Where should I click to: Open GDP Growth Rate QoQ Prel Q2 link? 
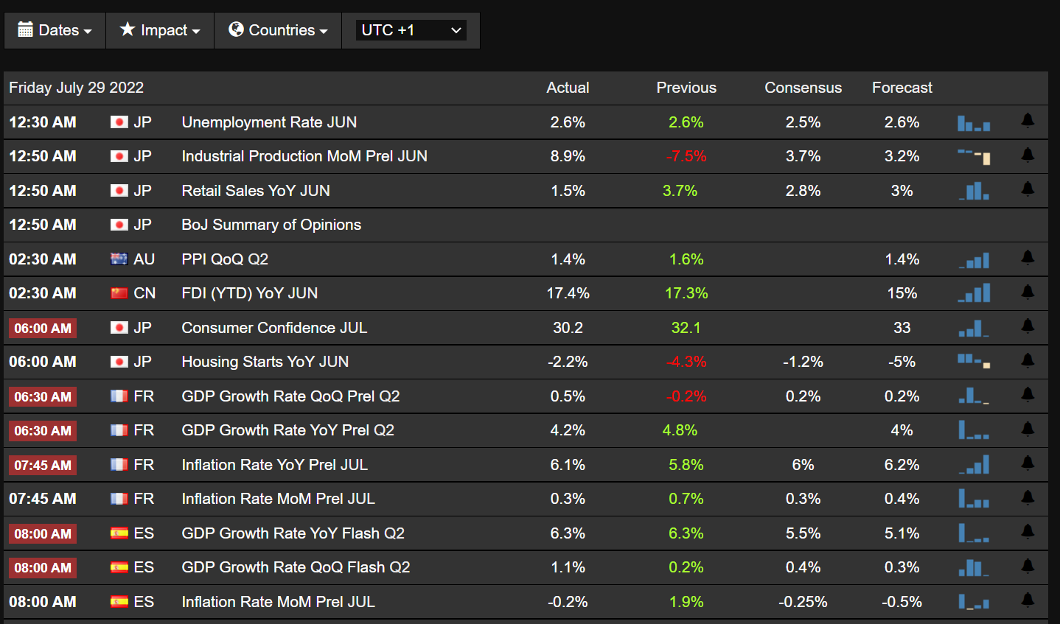tap(290, 396)
